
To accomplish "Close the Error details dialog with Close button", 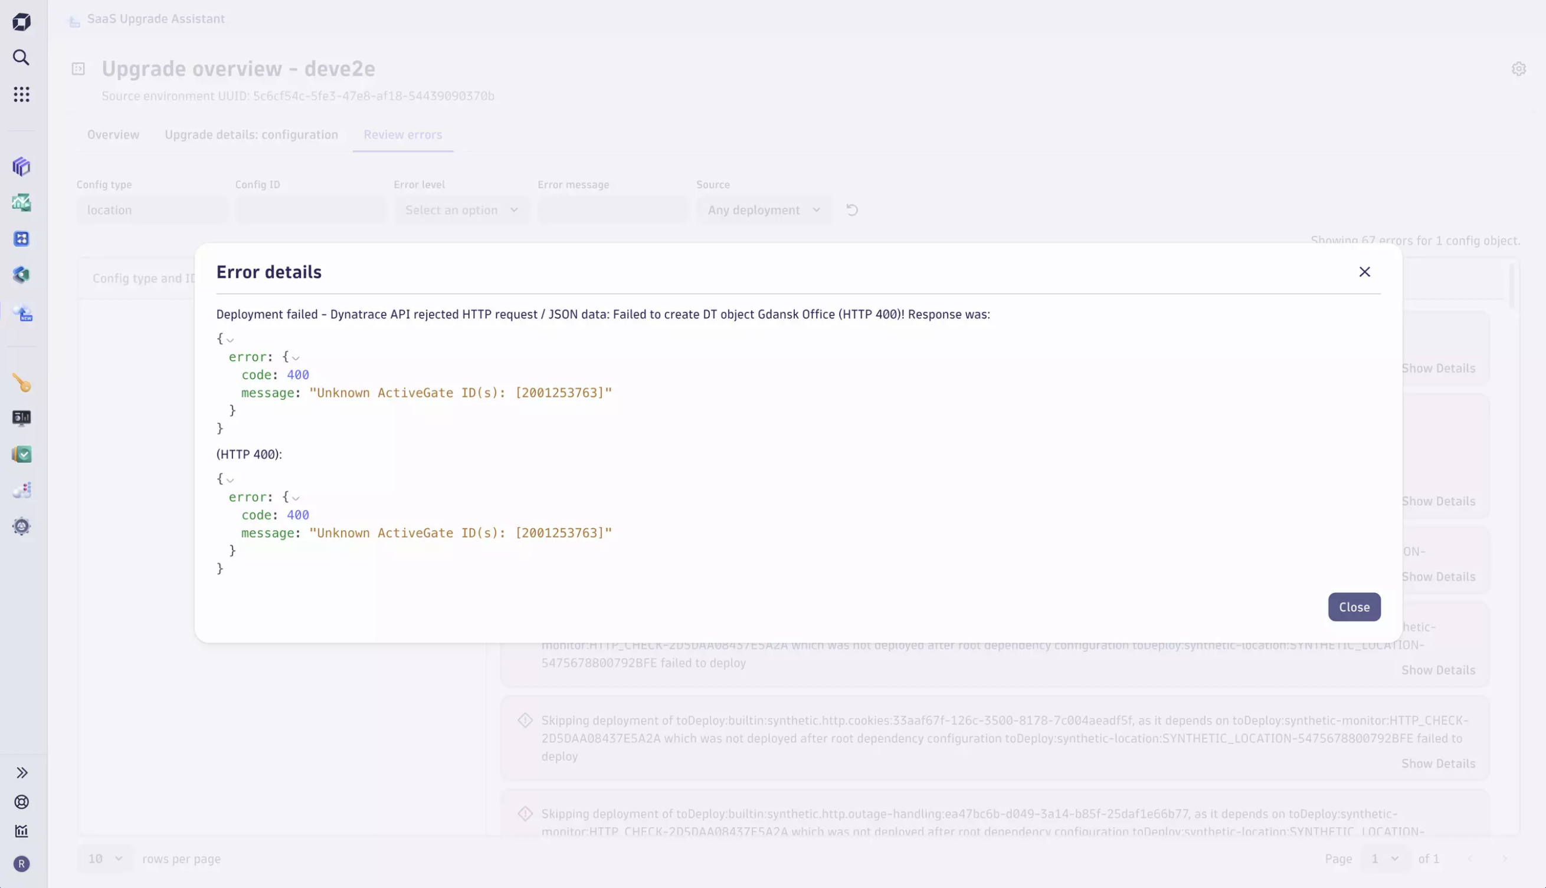I will (1354, 607).
